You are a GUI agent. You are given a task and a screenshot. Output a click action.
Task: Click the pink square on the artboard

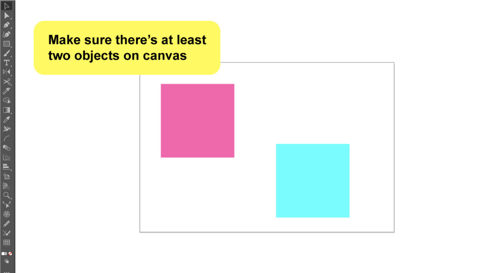tap(197, 121)
